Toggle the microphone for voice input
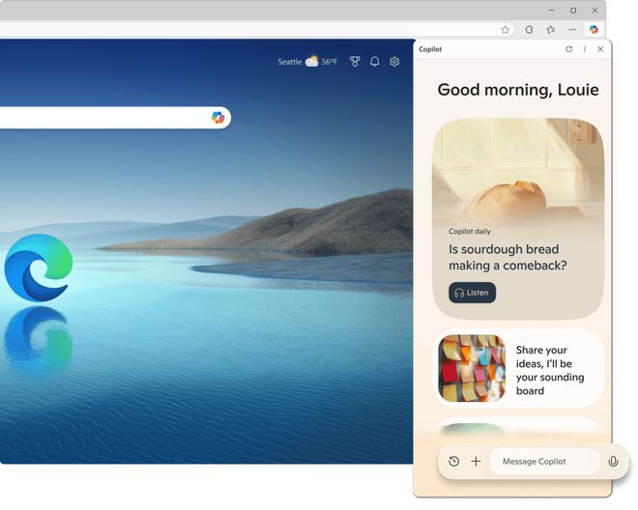 tap(613, 462)
